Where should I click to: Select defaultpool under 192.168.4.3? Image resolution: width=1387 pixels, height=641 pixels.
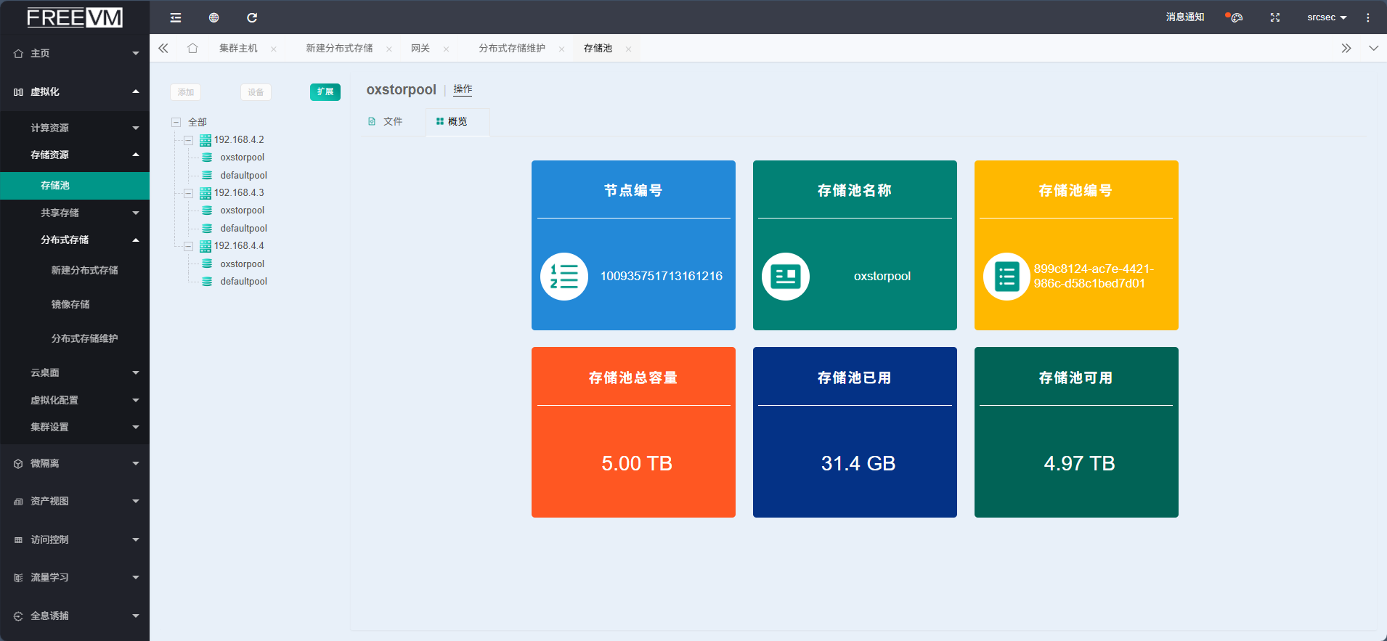(243, 229)
